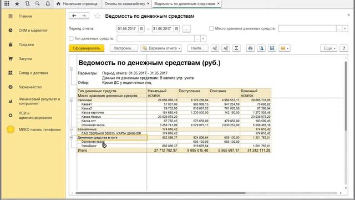Open the Настройки... button

tap(124, 48)
